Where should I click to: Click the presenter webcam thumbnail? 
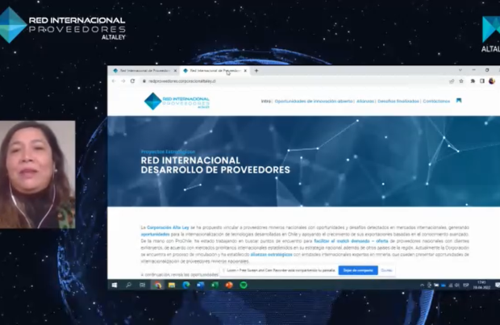click(38, 174)
